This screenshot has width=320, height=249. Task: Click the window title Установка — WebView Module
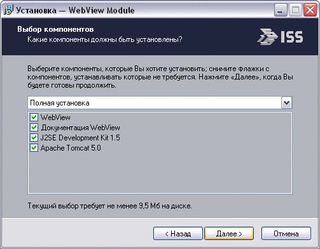pyautogui.click(x=75, y=10)
